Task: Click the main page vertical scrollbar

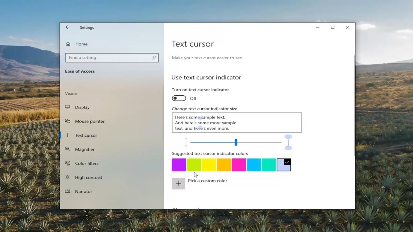Action: (x=354, y=106)
